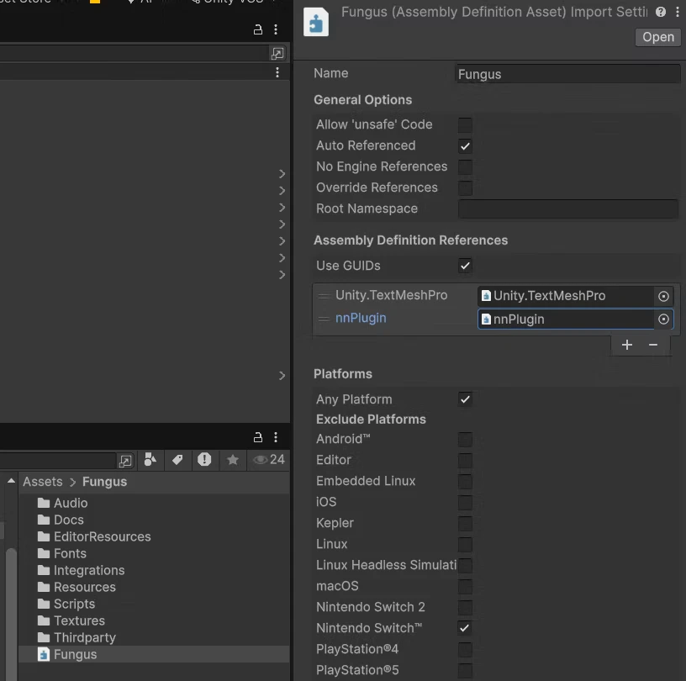Screen dimensions: 686x681
Task: Exclude Nintendo Switch 2 platform checkbox
Action: point(465,607)
